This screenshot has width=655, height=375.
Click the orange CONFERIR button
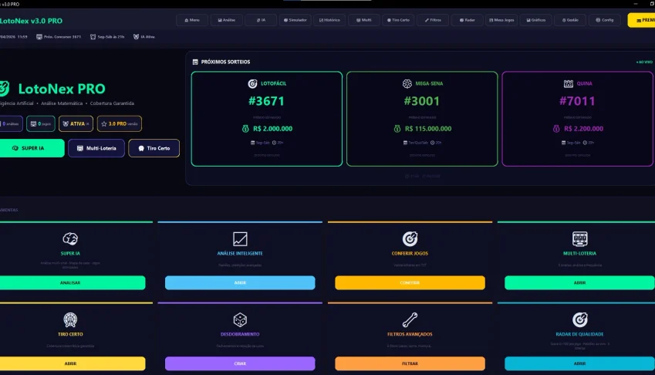click(410, 282)
